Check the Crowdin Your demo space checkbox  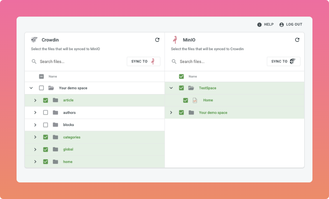point(41,88)
